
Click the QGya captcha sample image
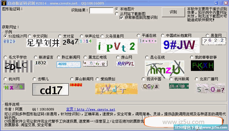point(150,87)
